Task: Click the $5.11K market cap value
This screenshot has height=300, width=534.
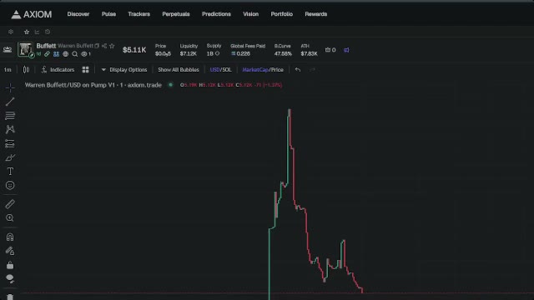Action: (x=134, y=50)
